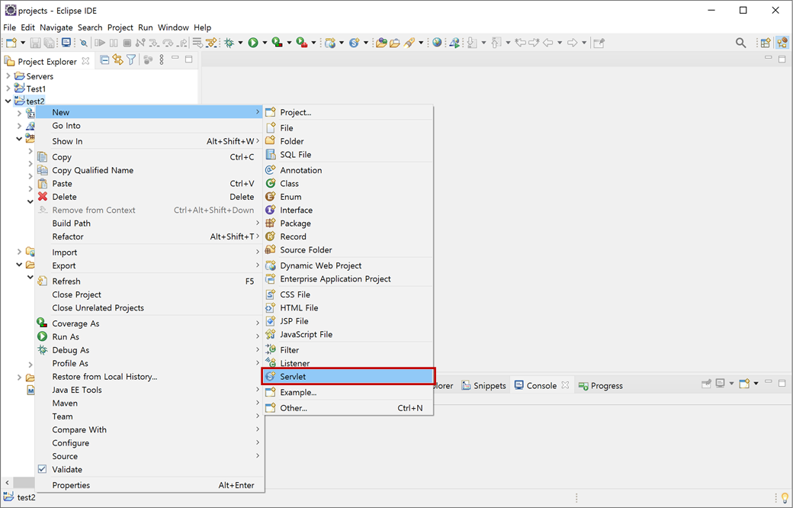The width and height of the screenshot is (793, 508).
Task: Toggle Link with Editor in Project Explorer
Action: click(118, 60)
